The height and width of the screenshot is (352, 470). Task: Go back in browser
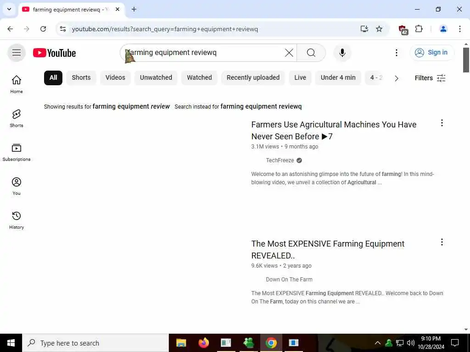10,29
